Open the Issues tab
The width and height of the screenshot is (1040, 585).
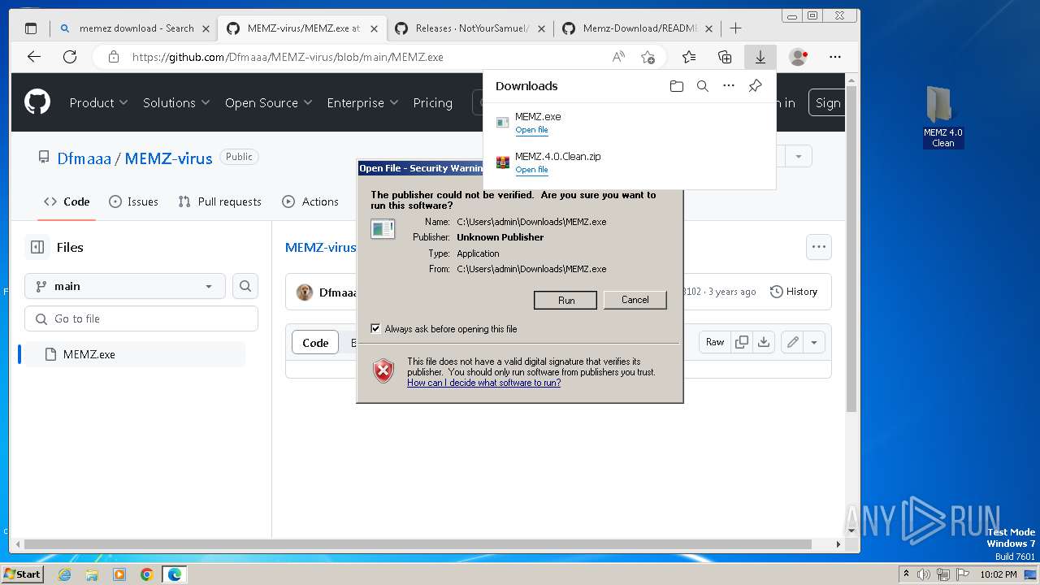point(133,201)
